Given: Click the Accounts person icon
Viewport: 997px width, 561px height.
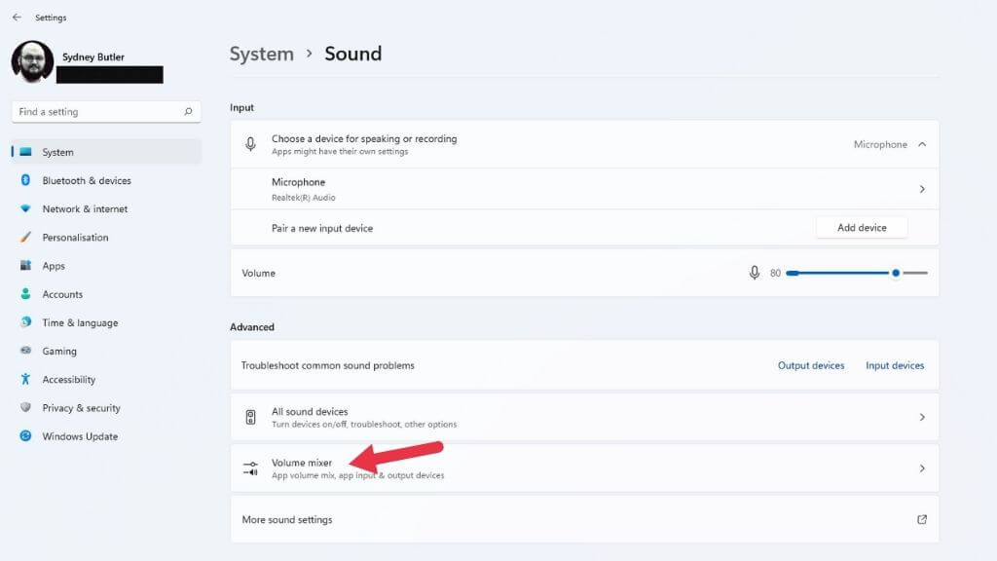Looking at the screenshot, I should point(25,294).
